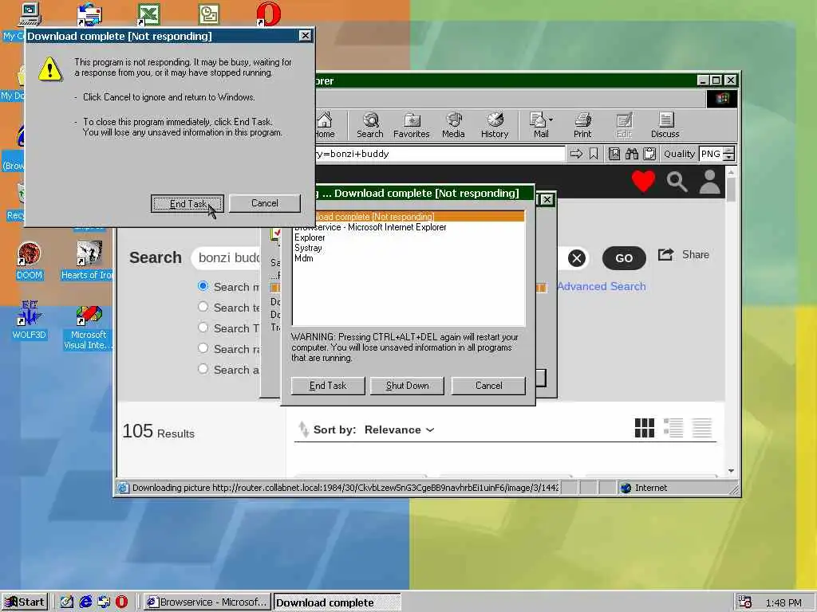The width and height of the screenshot is (817, 612).
Task: Switch to Browservice taskbar button
Action: (x=207, y=602)
